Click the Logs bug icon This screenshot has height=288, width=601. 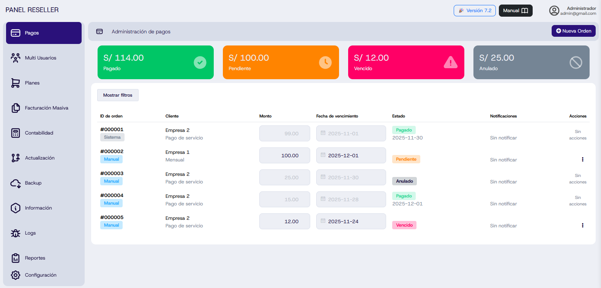click(x=16, y=233)
